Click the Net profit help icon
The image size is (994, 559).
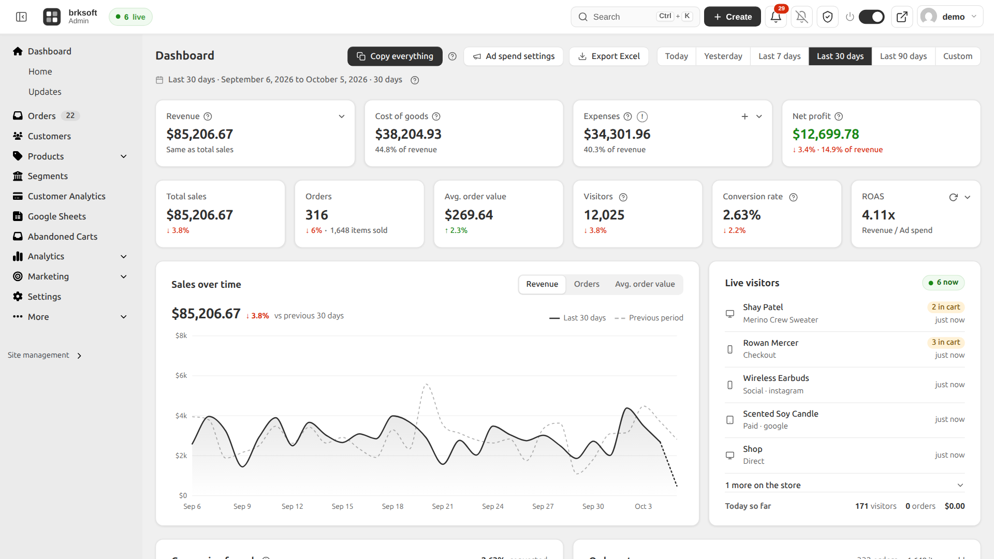(x=839, y=116)
